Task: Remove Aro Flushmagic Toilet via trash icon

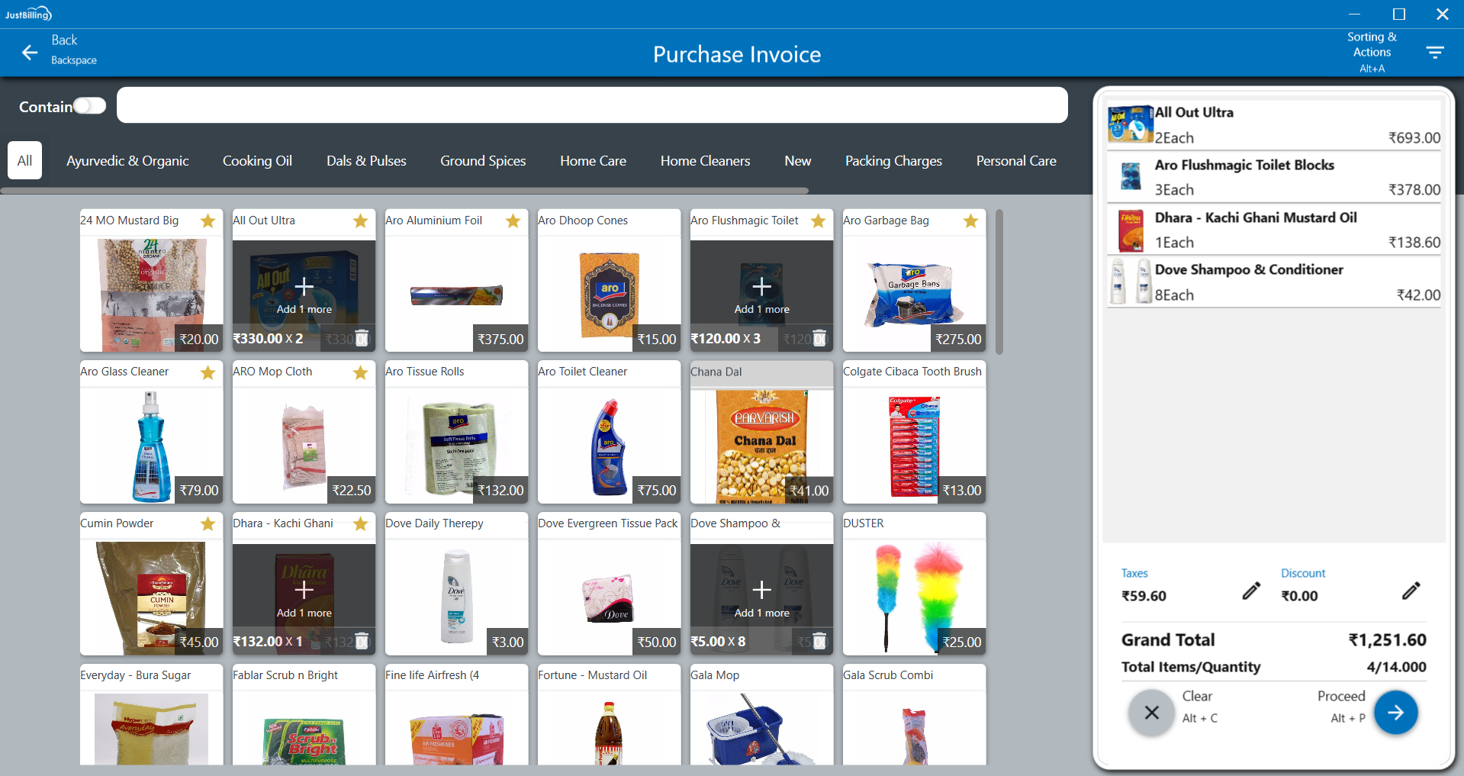Action: point(819,338)
